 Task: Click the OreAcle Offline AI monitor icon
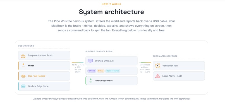tap(90, 61)
